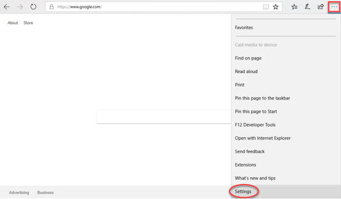Open the About link on Google

click(x=13, y=23)
